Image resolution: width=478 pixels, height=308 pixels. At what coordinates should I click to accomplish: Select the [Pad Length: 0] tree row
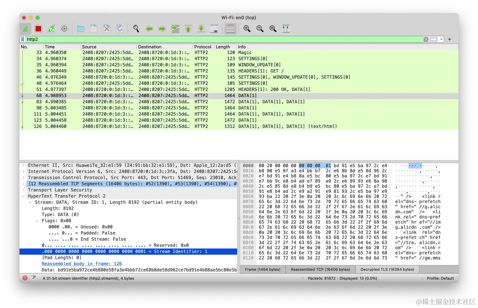128,258
